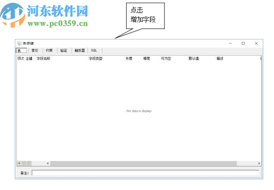This screenshot has width=274, height=190.
Task: Click the green plus add-field icon
Action: coord(19,163)
